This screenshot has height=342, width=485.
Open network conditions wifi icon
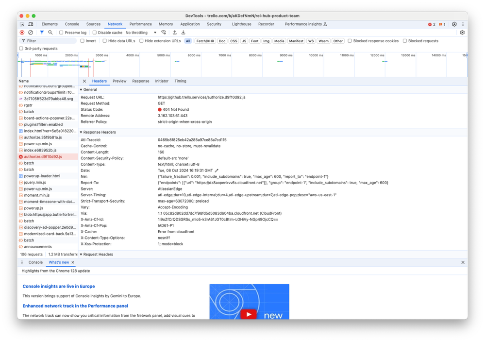[164, 33]
